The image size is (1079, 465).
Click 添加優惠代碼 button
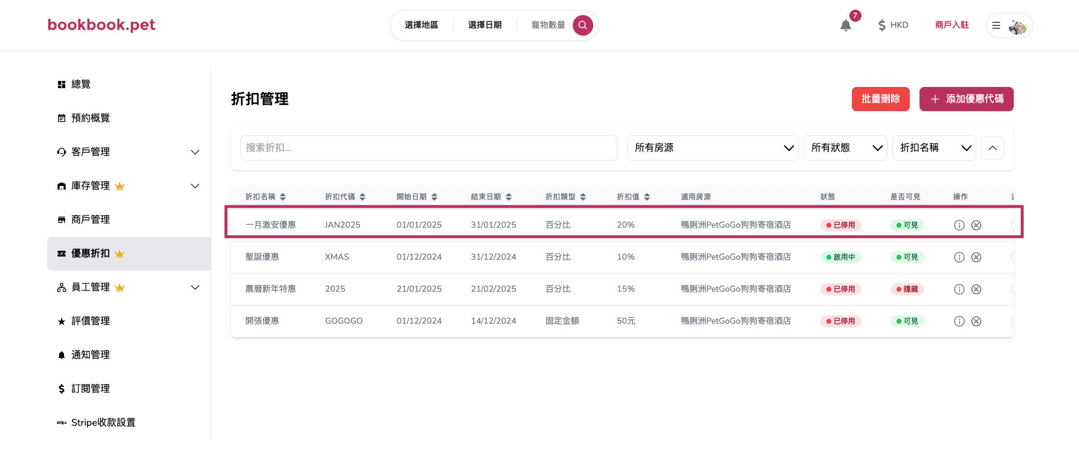(x=966, y=99)
